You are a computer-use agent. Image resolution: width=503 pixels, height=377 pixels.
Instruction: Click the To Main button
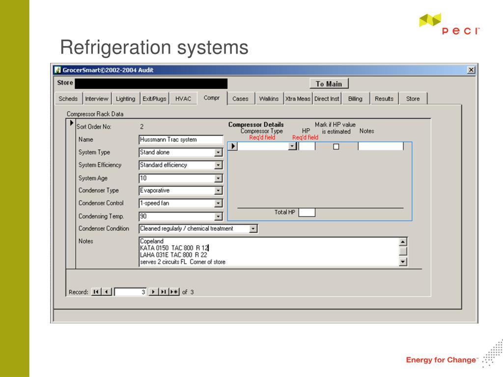[x=329, y=83]
